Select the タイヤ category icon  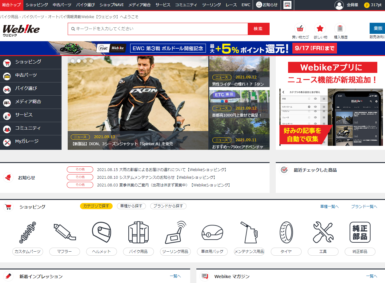286,232
